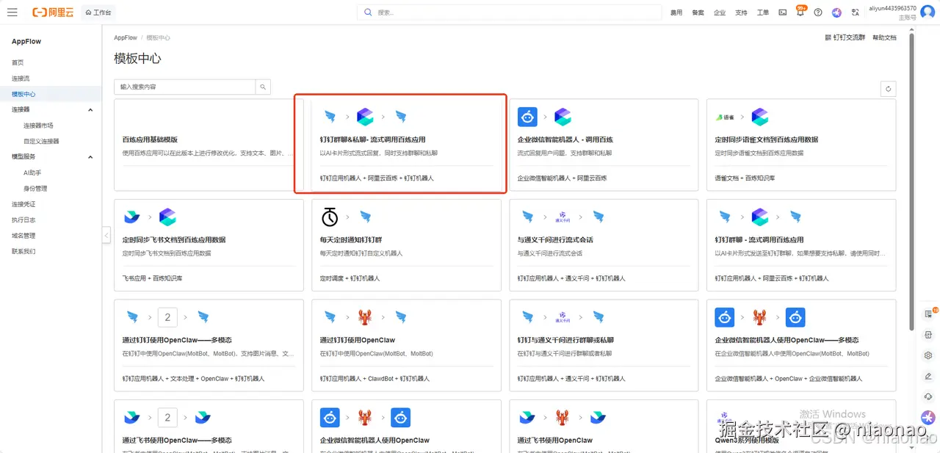Image resolution: width=940 pixels, height=453 pixels.
Task: Open the 帮助文档 link
Action: pos(884,37)
